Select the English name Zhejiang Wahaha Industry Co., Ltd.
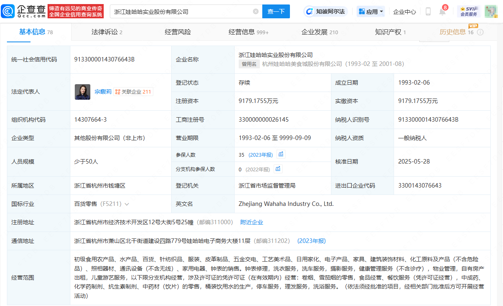 (286, 204)
